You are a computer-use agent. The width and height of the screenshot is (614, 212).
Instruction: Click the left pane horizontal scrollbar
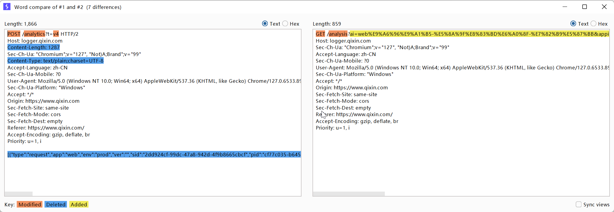coord(19,194)
